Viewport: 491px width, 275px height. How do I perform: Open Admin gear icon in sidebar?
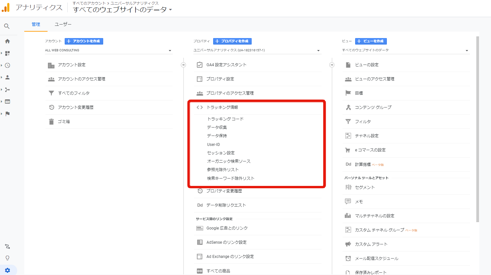[7, 270]
